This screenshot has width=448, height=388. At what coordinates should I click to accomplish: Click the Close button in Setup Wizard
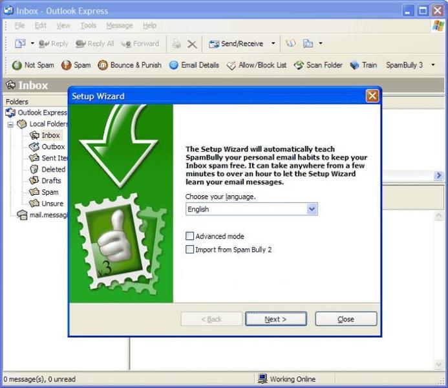pyautogui.click(x=346, y=319)
